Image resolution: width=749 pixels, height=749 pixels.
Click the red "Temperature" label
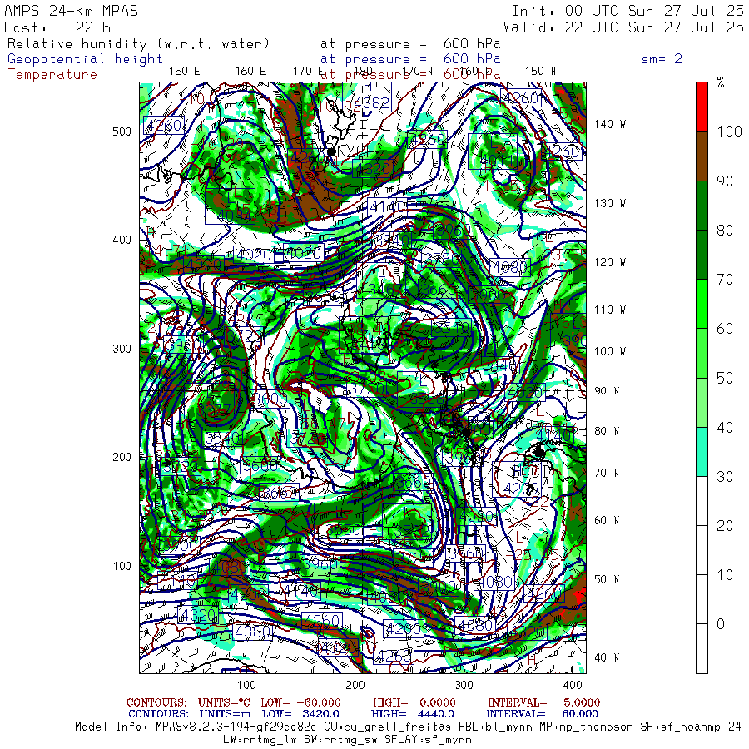pyautogui.click(x=52, y=75)
